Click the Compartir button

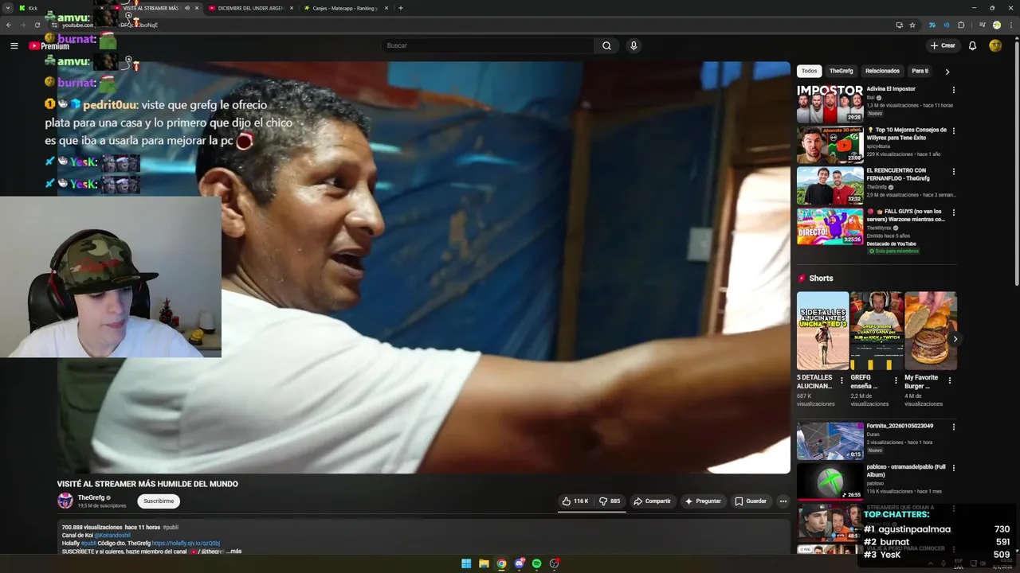coord(652,501)
